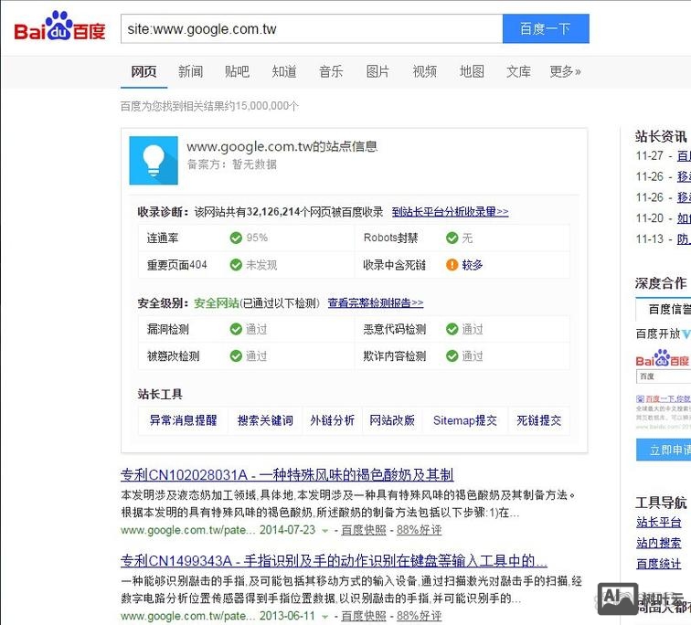Screen dimensions: 691x625
Task: Click the green check icon in Robots封禁 row
Action: coord(452,238)
